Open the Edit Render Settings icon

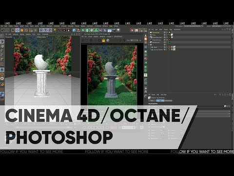pyautogui.click(x=69, y=30)
